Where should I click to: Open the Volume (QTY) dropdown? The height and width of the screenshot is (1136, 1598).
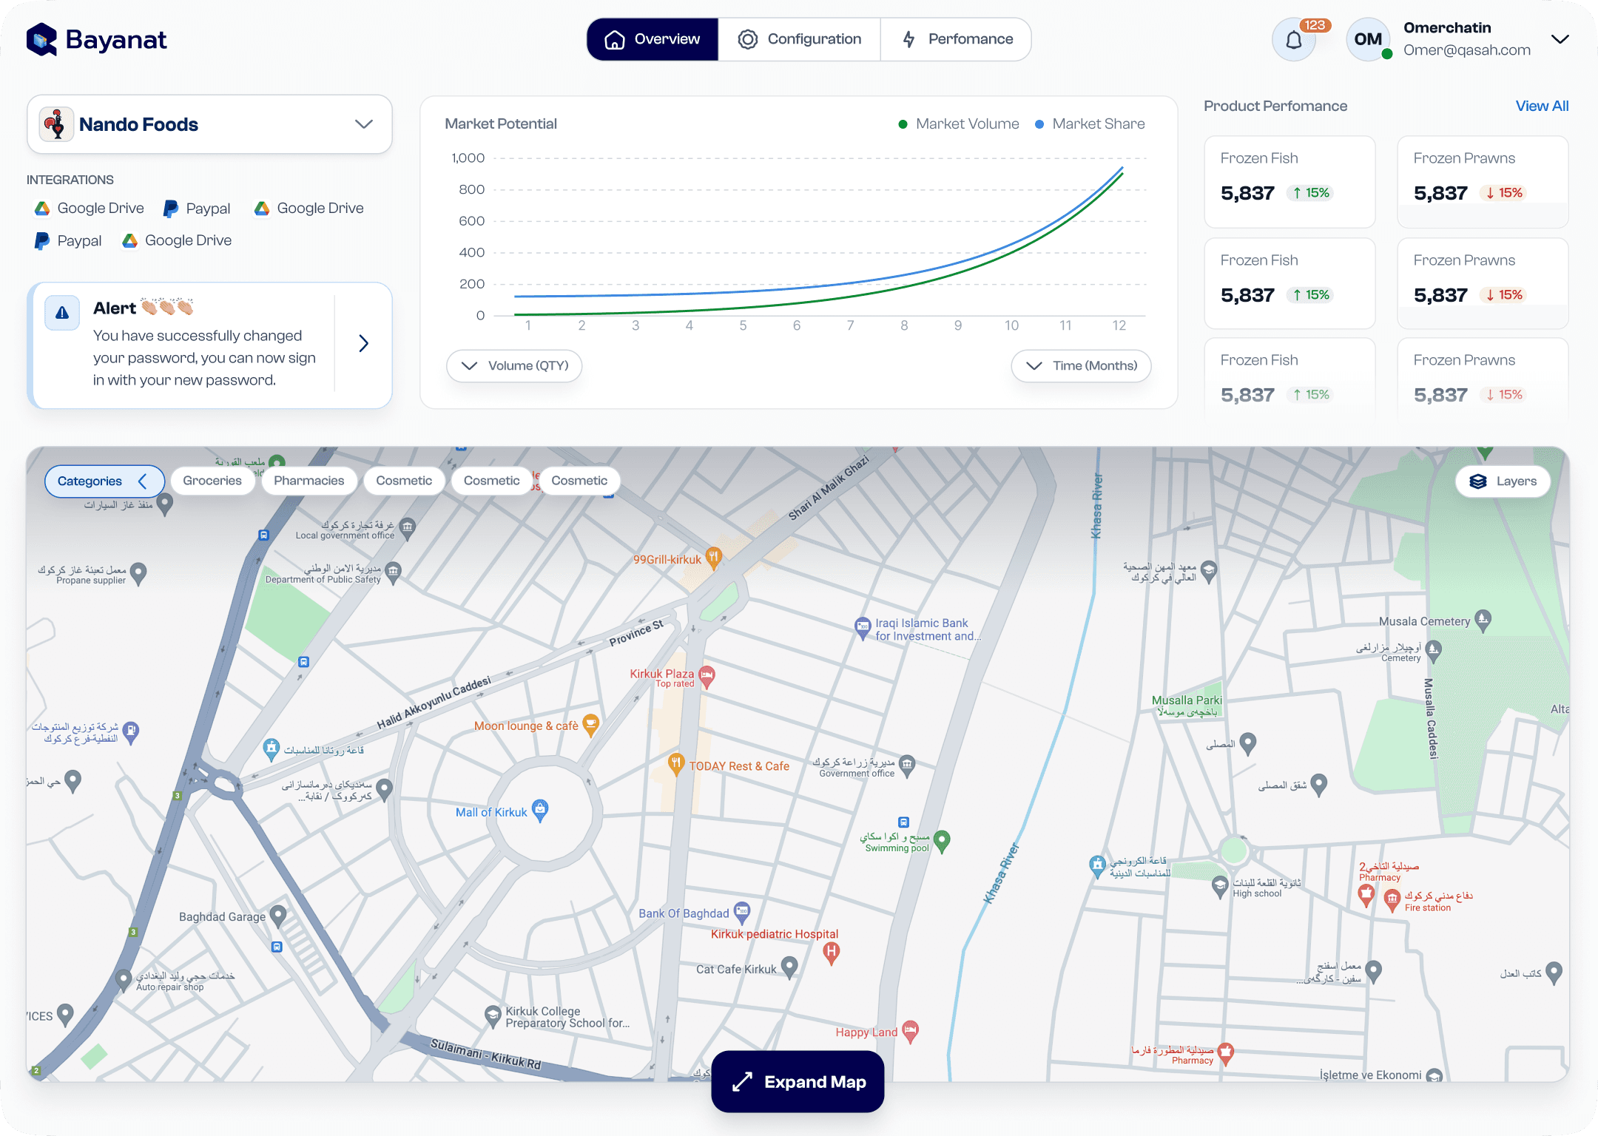(514, 366)
